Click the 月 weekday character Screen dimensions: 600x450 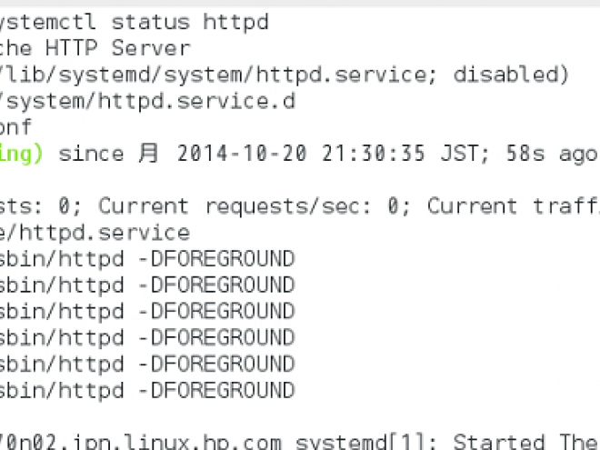pos(148,154)
